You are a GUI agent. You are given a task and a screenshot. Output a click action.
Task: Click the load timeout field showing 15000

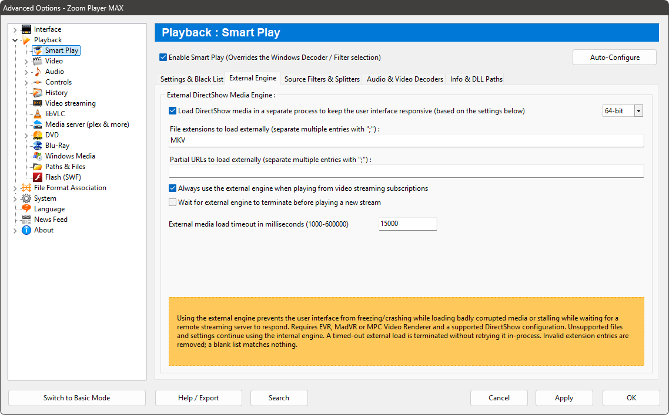click(x=407, y=224)
